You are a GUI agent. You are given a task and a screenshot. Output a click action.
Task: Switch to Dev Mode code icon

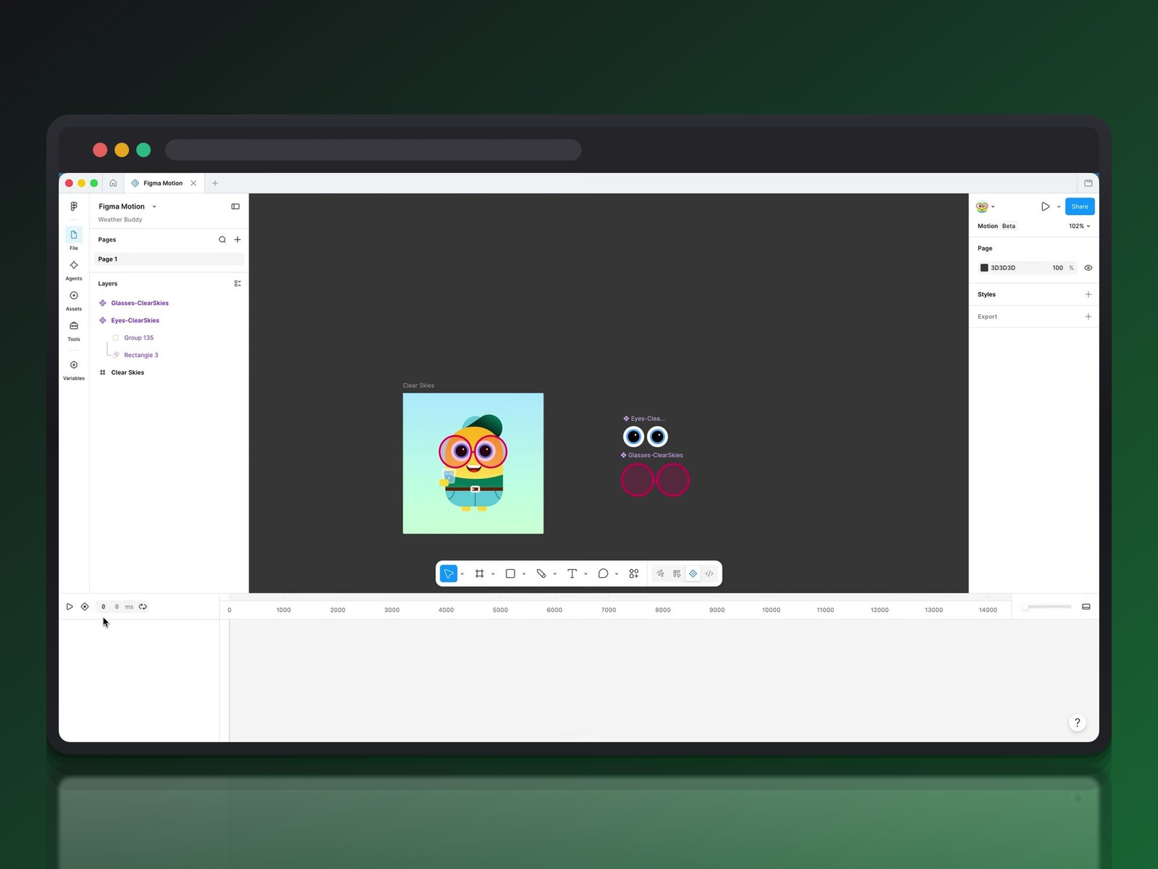709,574
